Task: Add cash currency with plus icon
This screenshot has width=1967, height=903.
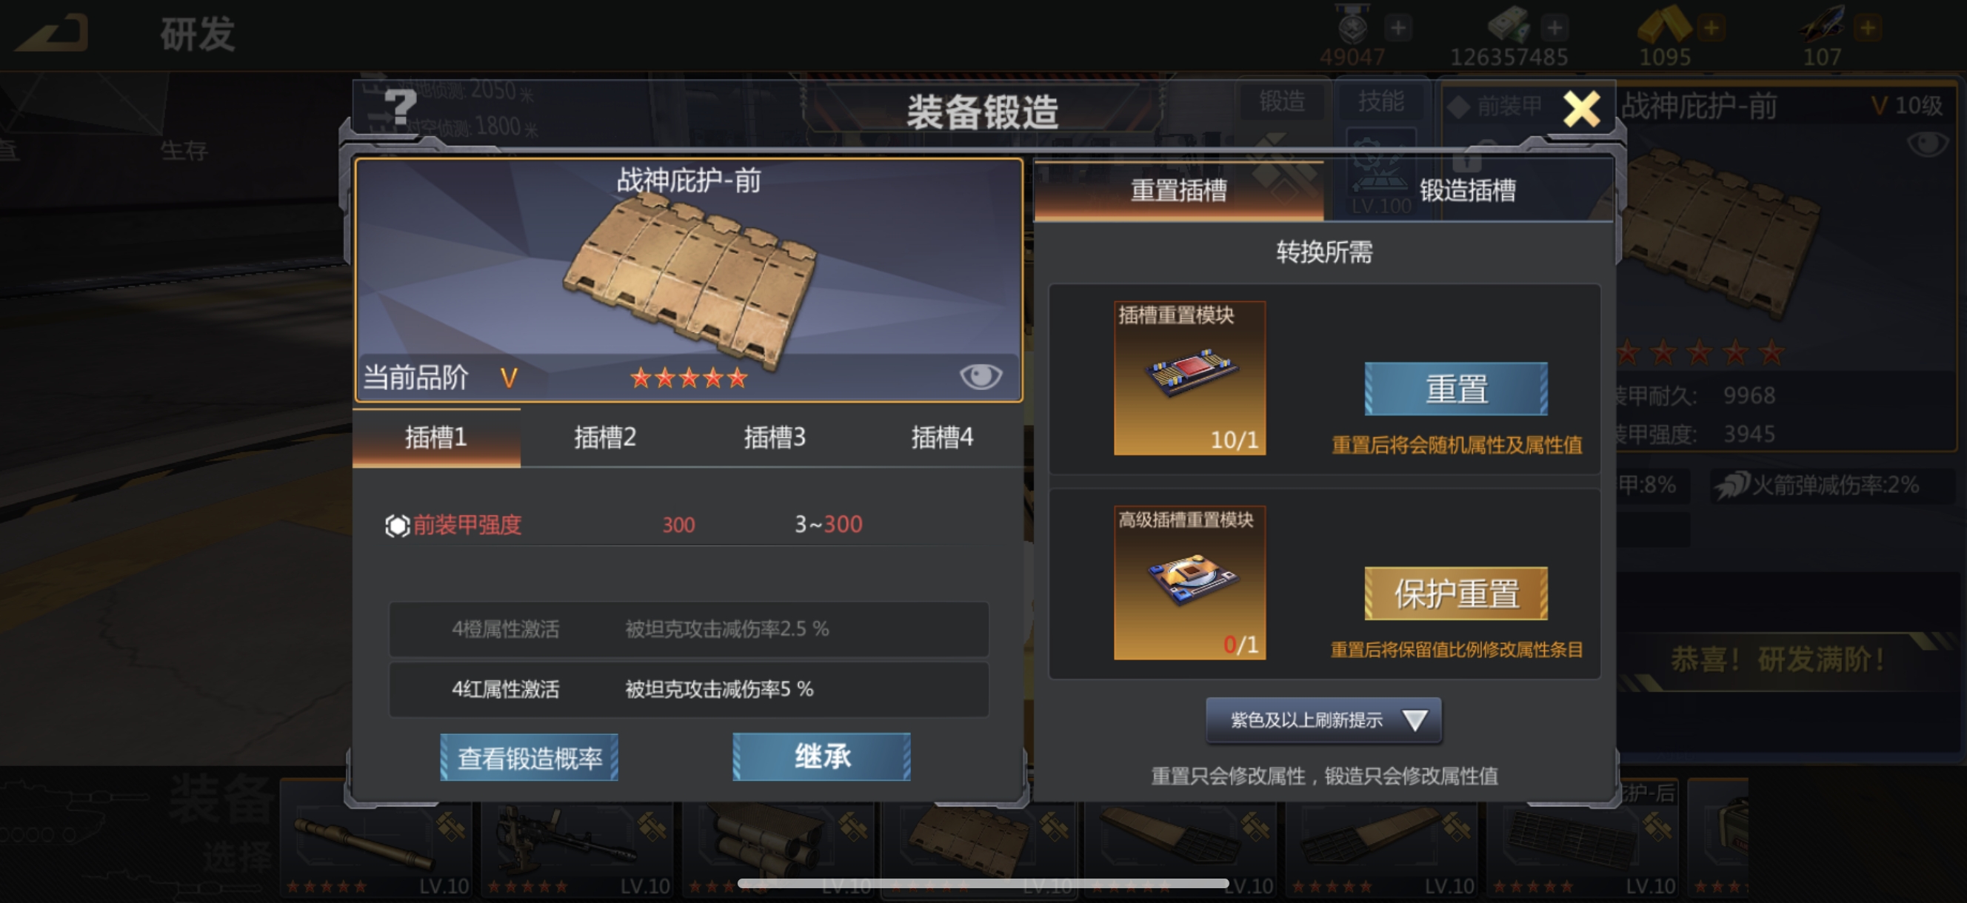Action: (1554, 28)
